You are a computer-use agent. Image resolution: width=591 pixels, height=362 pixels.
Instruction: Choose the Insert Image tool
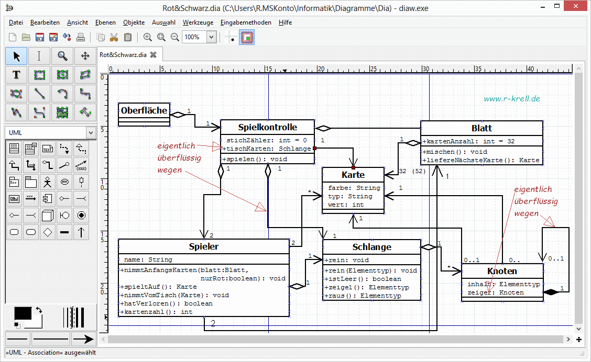pyautogui.click(x=62, y=112)
